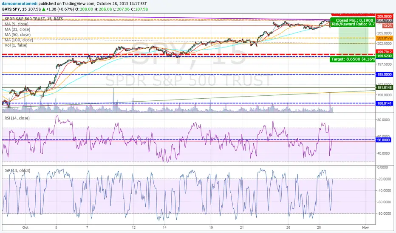Image resolution: width=396 pixels, height=233 pixels.
Task: Click the 202.5000 price axis label
Action: [385, 44]
